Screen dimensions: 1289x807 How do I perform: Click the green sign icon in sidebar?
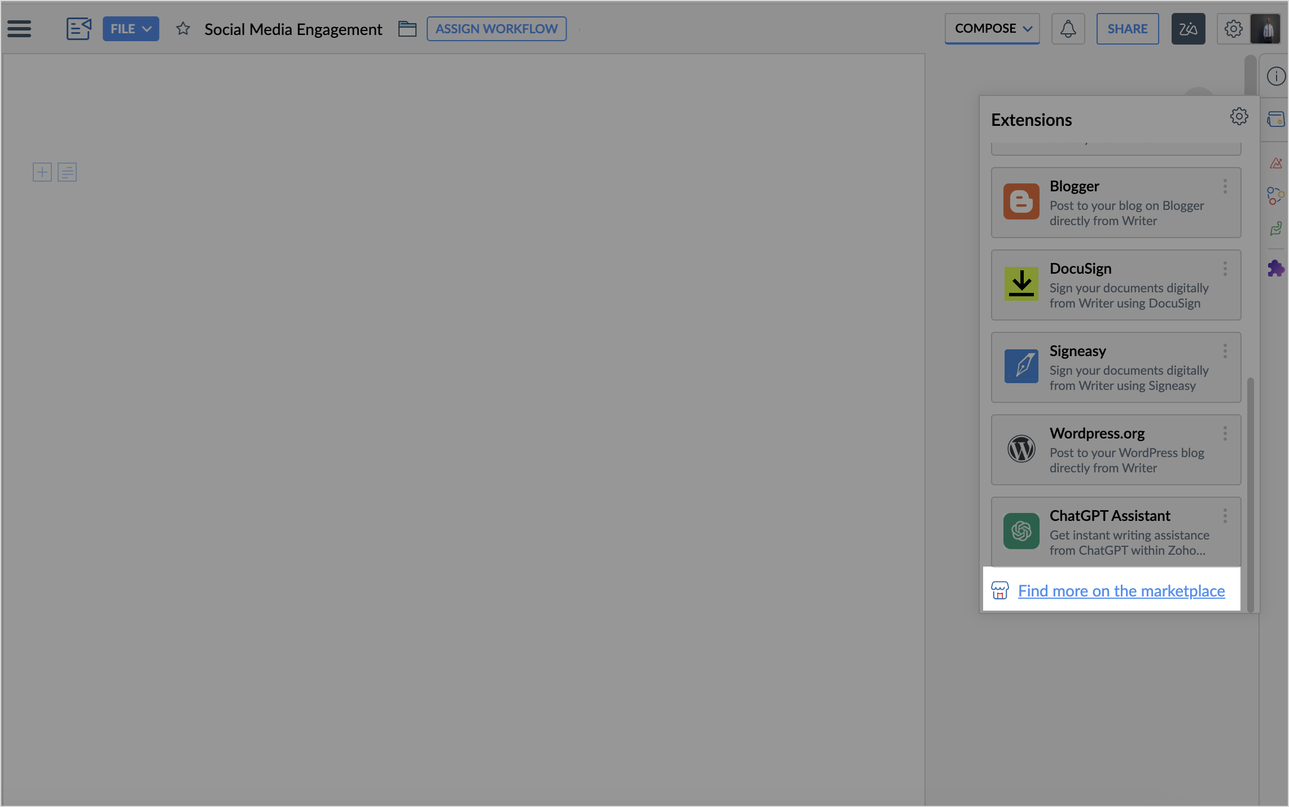1275,229
